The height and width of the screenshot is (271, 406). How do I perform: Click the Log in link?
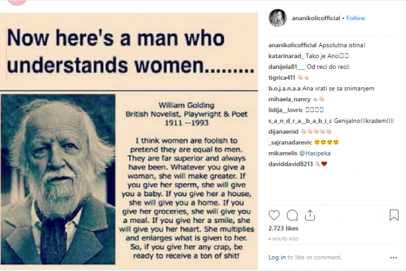pos(277,257)
